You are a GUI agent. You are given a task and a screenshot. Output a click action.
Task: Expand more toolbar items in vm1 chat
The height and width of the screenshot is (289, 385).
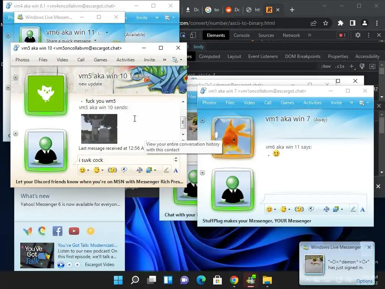(x=352, y=102)
